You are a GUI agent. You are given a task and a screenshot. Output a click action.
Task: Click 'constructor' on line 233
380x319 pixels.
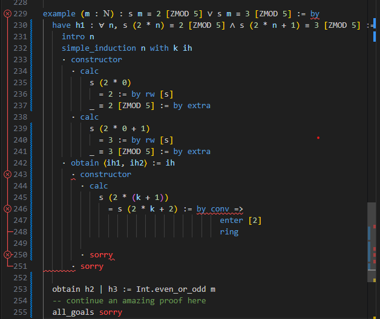click(x=96, y=59)
